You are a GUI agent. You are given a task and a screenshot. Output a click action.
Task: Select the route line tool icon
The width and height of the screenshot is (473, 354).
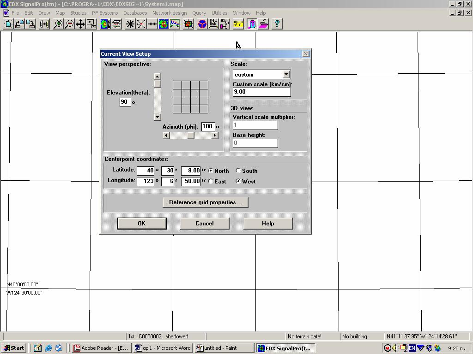point(152,24)
